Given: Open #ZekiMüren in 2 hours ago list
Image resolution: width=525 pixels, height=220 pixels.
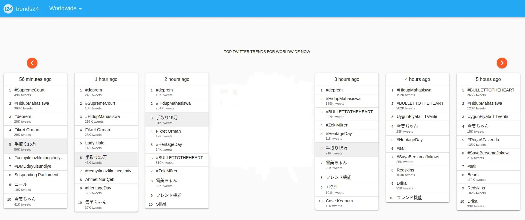Looking at the screenshot, I should pos(167,171).
